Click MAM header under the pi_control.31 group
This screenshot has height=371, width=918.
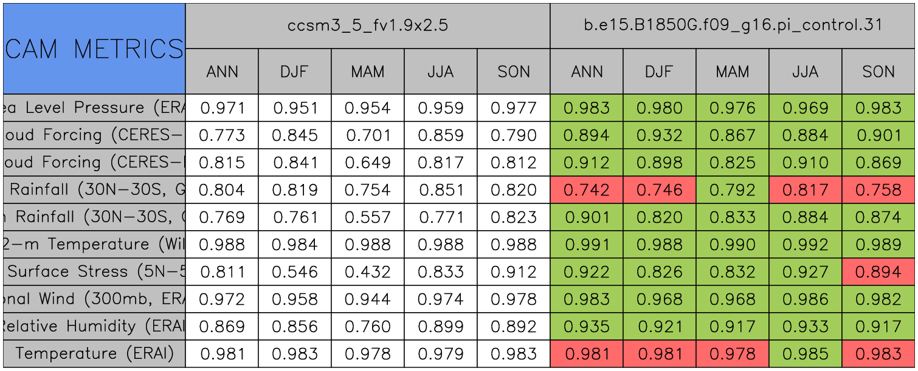733,72
